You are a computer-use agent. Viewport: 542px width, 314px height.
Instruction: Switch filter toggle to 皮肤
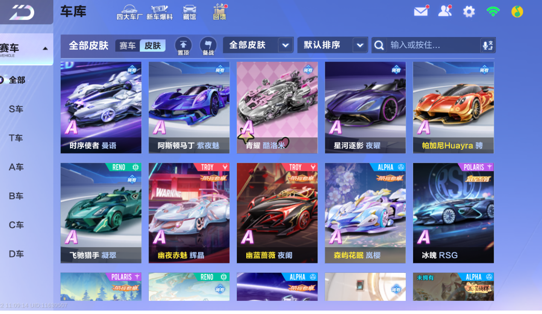(x=152, y=46)
